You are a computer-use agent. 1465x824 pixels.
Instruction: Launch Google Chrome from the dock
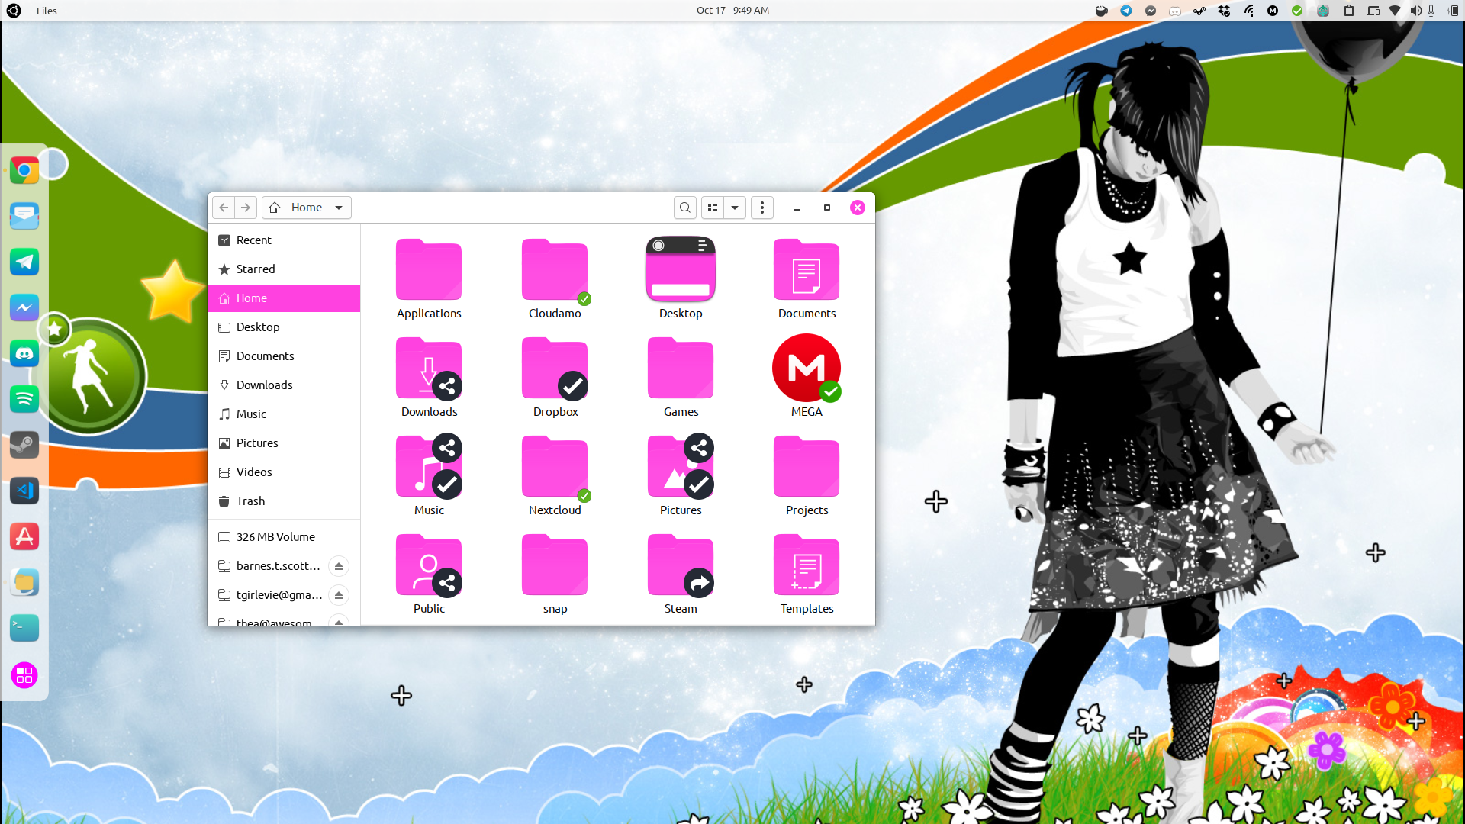tap(24, 170)
